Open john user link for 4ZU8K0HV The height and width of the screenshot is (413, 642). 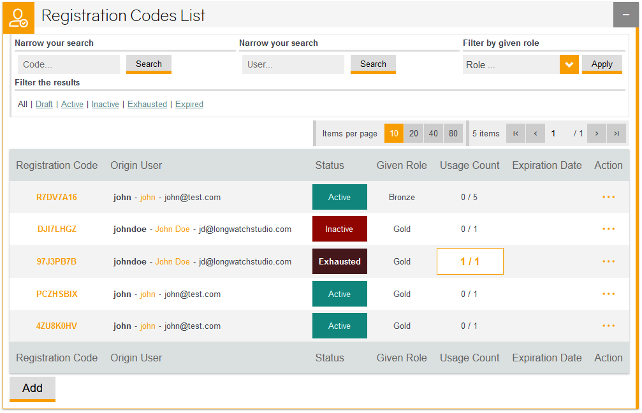(147, 326)
